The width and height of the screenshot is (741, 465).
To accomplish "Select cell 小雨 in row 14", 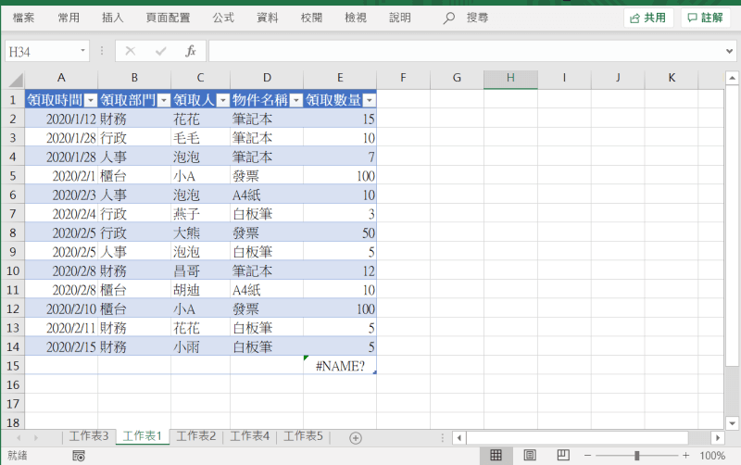I will click(x=200, y=346).
